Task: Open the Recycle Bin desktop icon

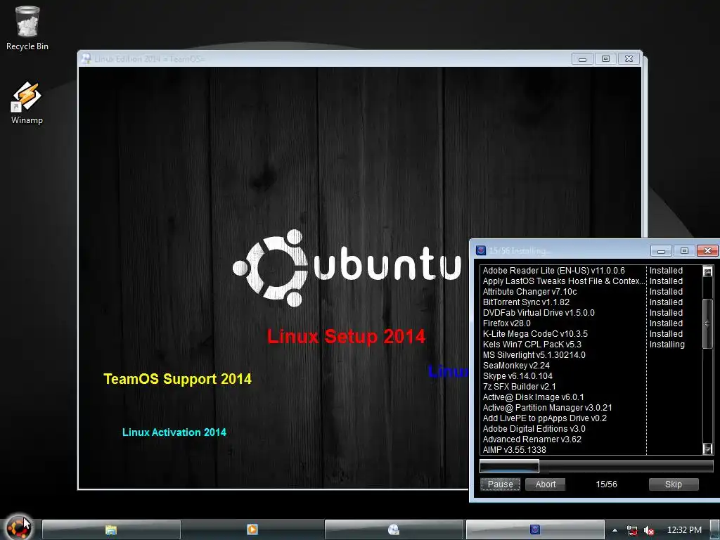Action: [x=27, y=28]
